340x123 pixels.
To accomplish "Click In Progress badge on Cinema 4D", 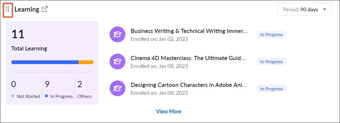I will tap(271, 62).
